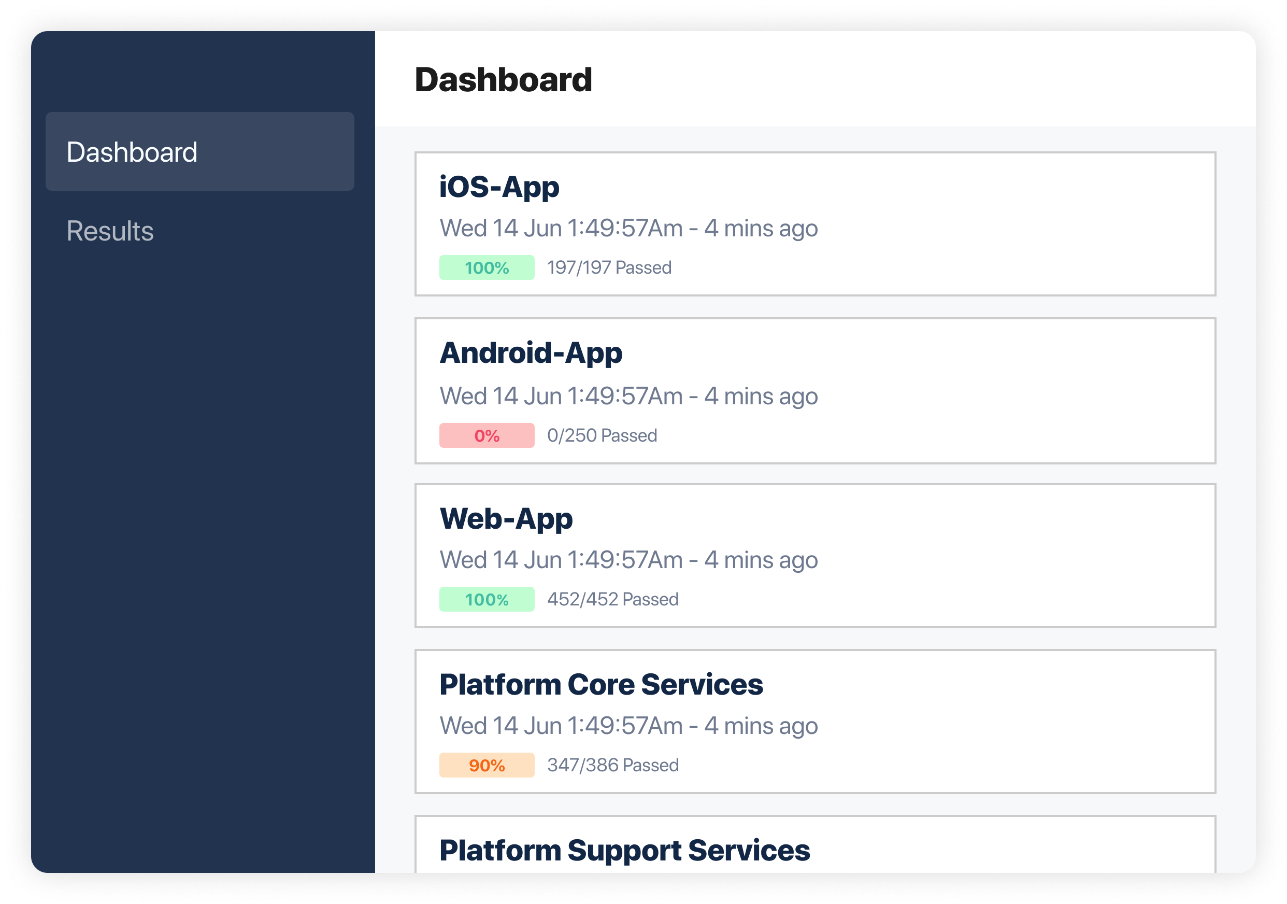Image resolution: width=1287 pixels, height=904 pixels.
Task: Click the Platform Core Services run timestamp
Action: (628, 726)
